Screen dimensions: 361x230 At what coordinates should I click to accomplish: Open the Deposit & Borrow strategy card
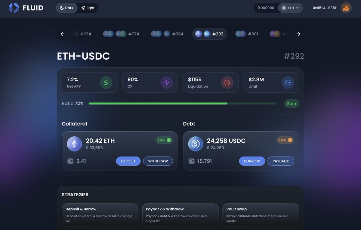click(x=100, y=215)
